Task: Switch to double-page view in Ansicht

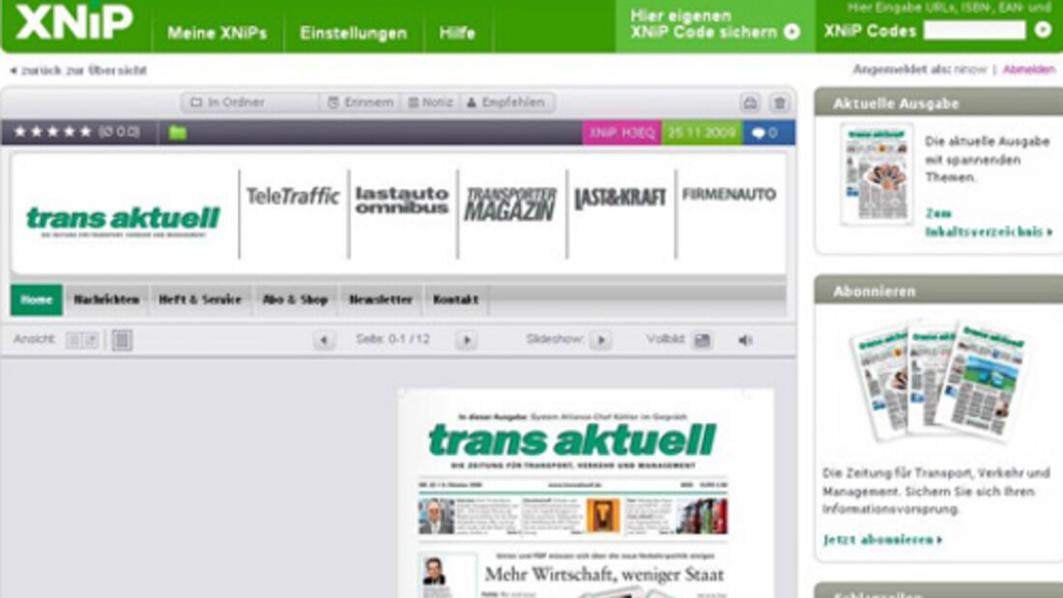Action: [x=82, y=340]
